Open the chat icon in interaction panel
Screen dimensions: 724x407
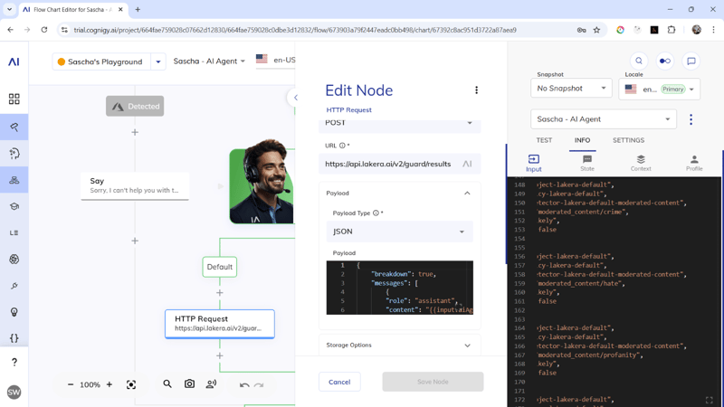(691, 62)
